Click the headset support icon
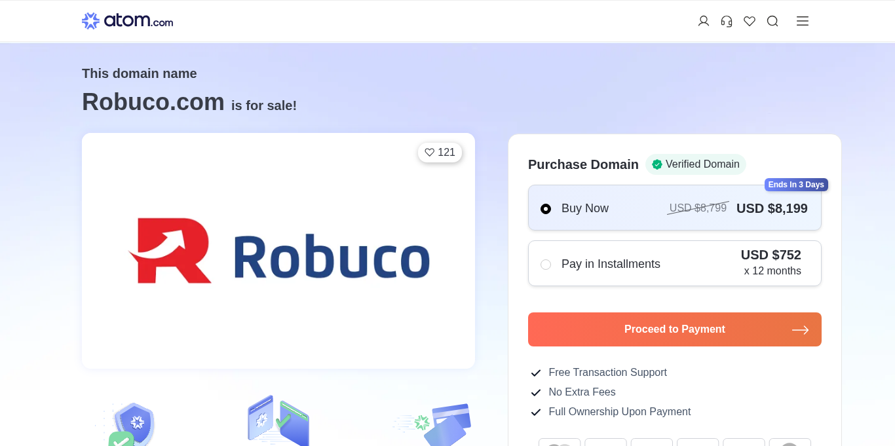Image resolution: width=895 pixels, height=446 pixels. [727, 21]
